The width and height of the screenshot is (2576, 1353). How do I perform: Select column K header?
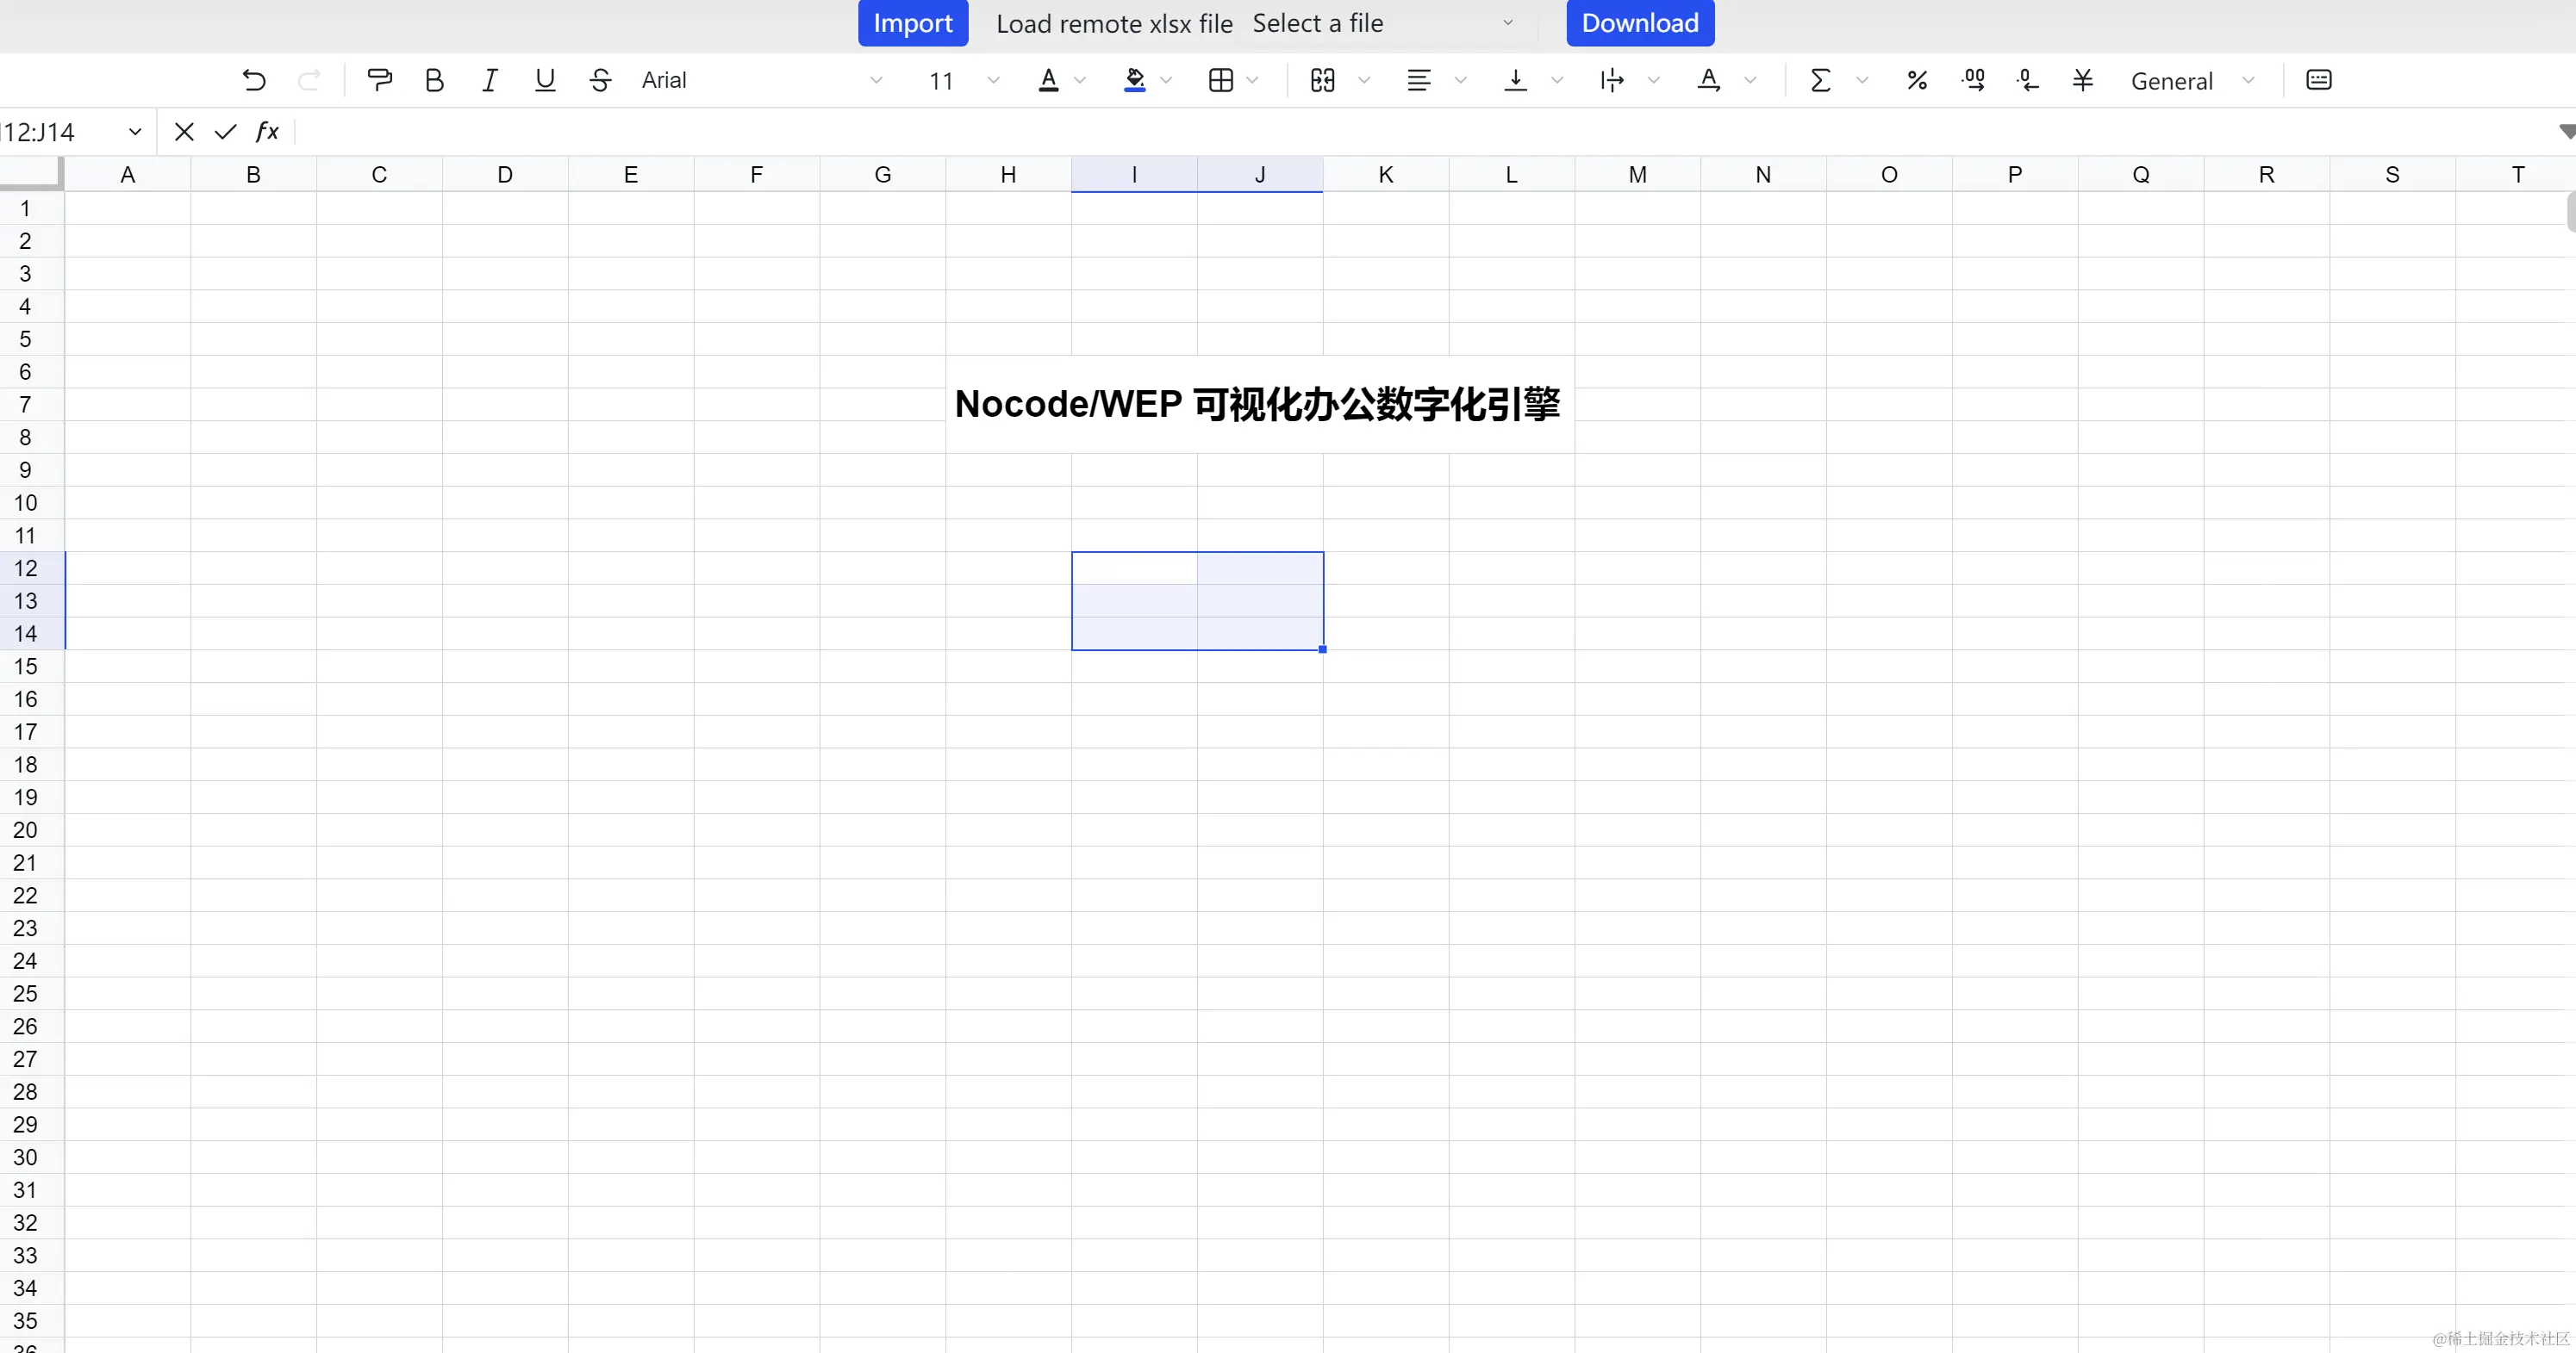pos(1385,175)
